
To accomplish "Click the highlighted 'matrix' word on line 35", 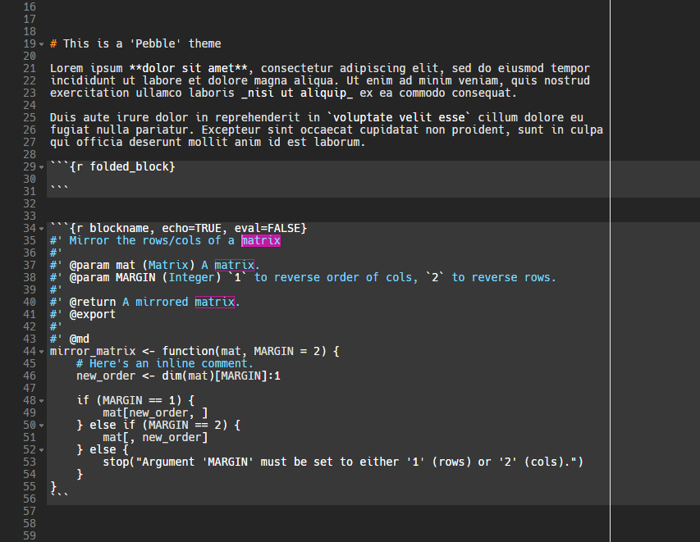I will pyautogui.click(x=261, y=240).
